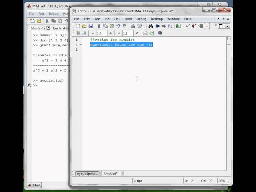The width and height of the screenshot is (256, 192).
Task: Open File menu in MATLAB main window
Action: [31, 14]
